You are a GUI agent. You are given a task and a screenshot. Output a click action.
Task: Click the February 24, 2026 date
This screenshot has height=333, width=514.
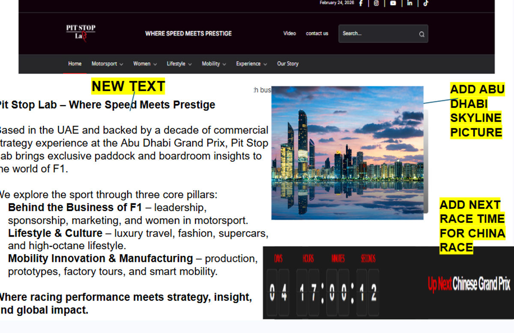click(x=337, y=3)
